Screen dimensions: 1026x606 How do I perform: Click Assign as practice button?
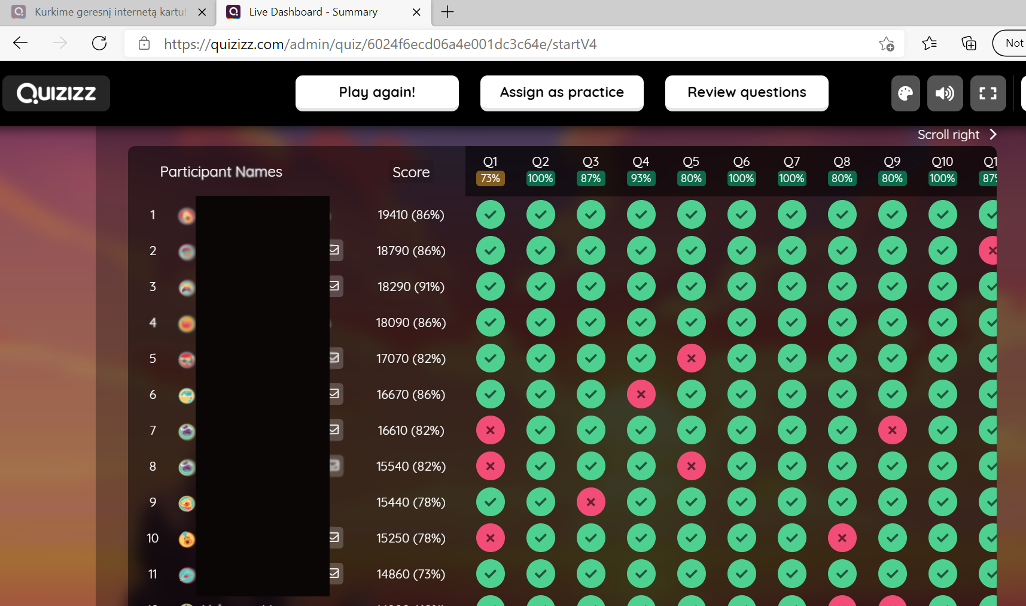(562, 93)
